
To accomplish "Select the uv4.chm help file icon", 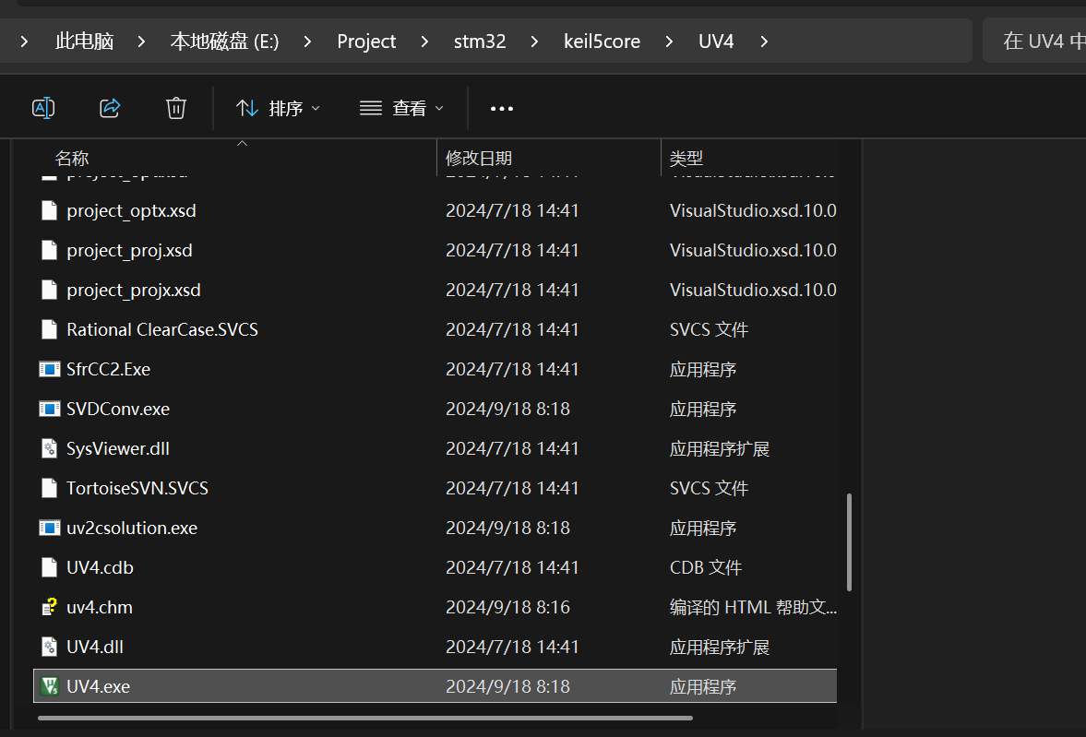I will (x=50, y=607).
